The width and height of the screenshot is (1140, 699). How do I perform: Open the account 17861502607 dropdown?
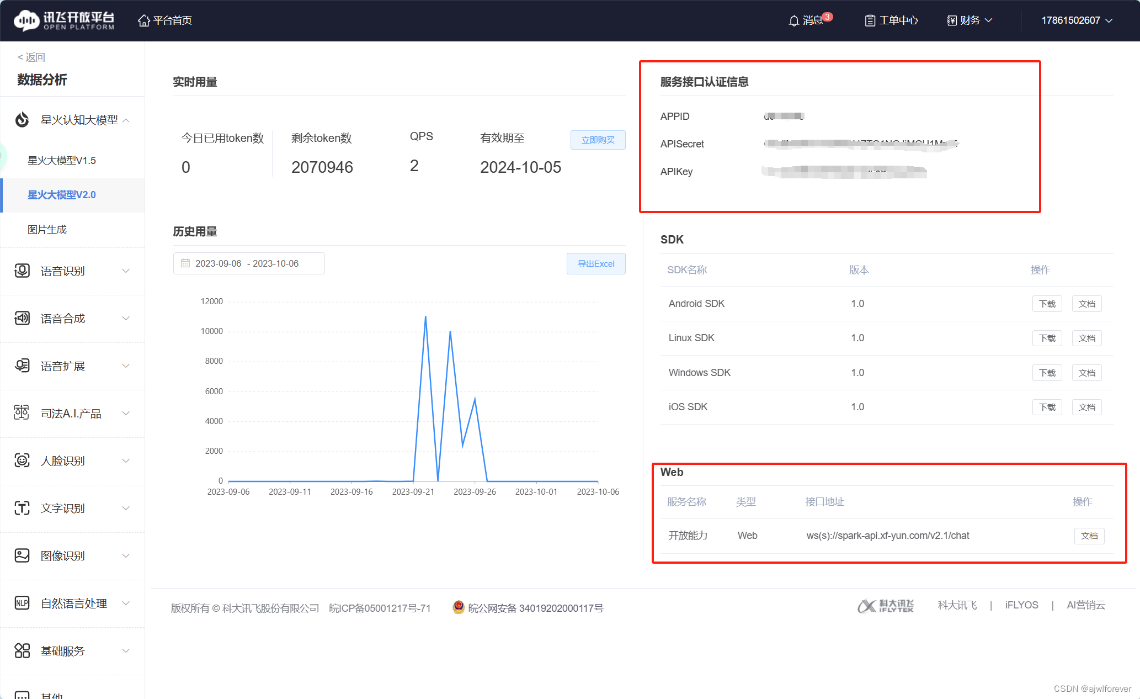[x=1077, y=20]
